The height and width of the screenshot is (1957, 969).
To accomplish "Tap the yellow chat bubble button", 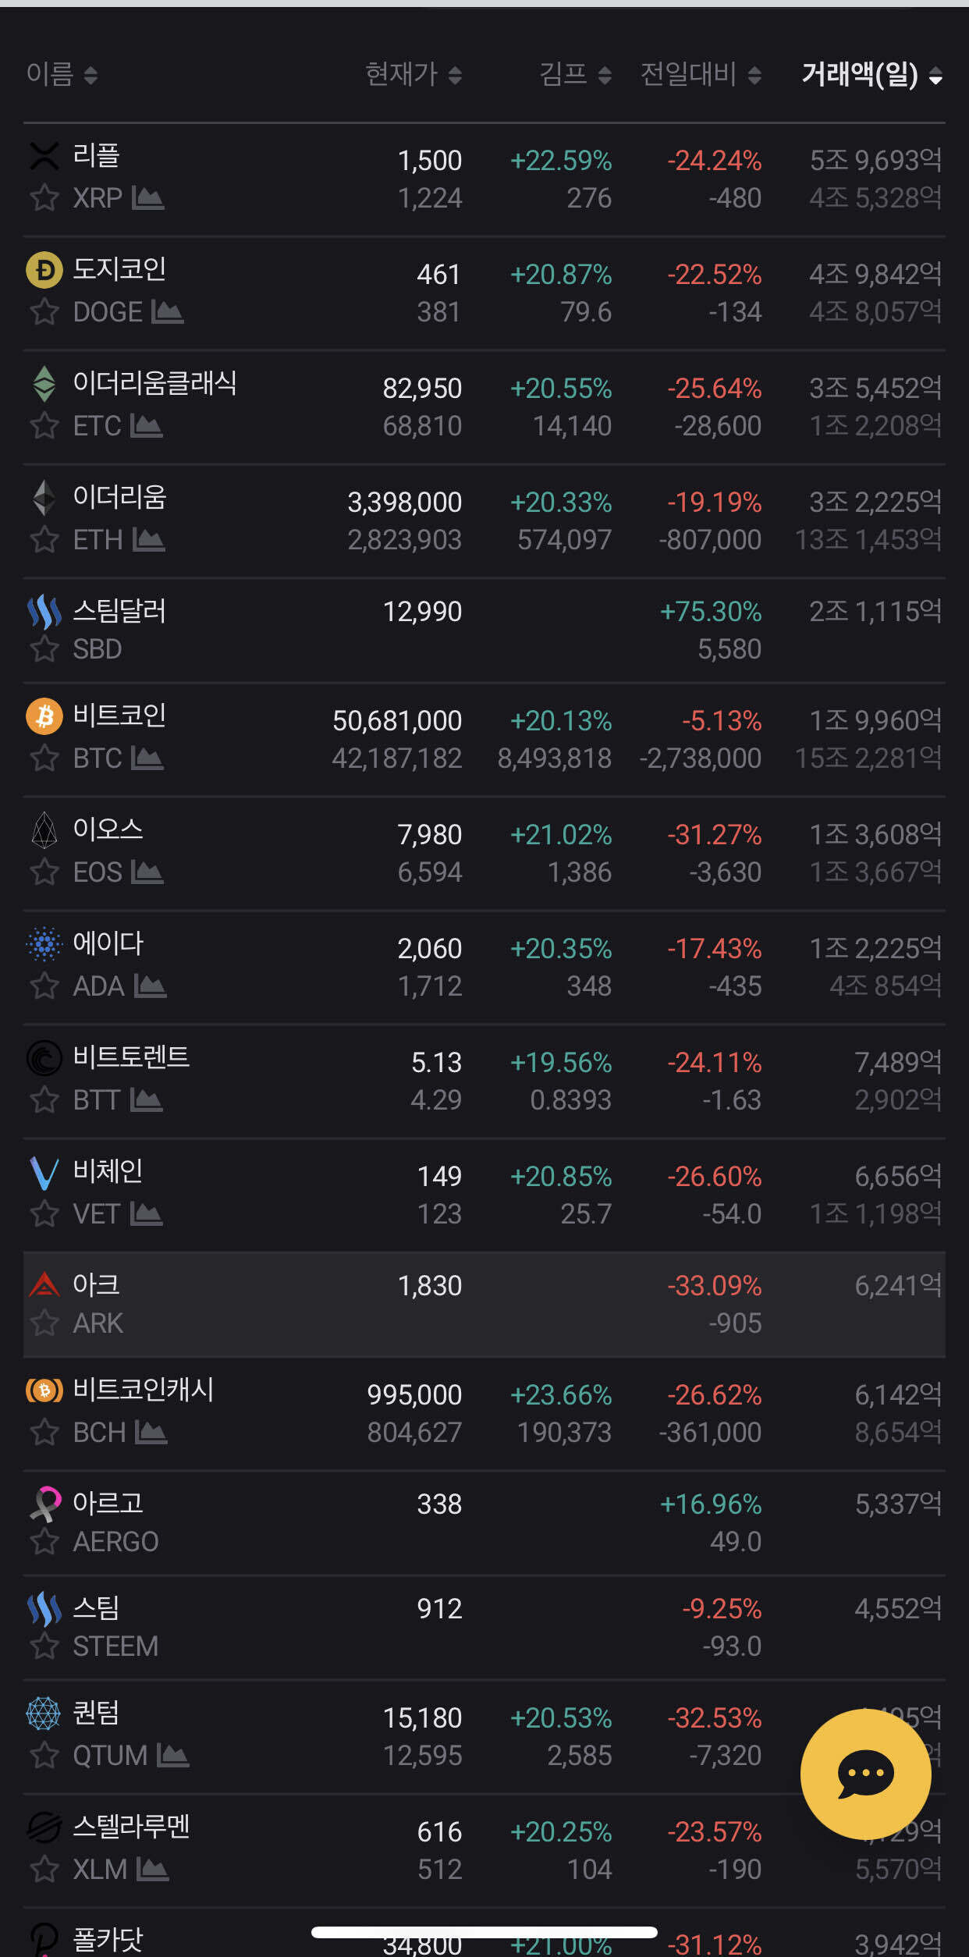I will (865, 1774).
